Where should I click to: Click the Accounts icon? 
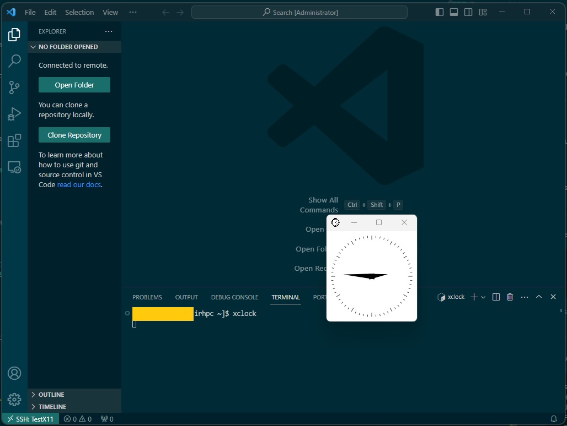click(14, 373)
